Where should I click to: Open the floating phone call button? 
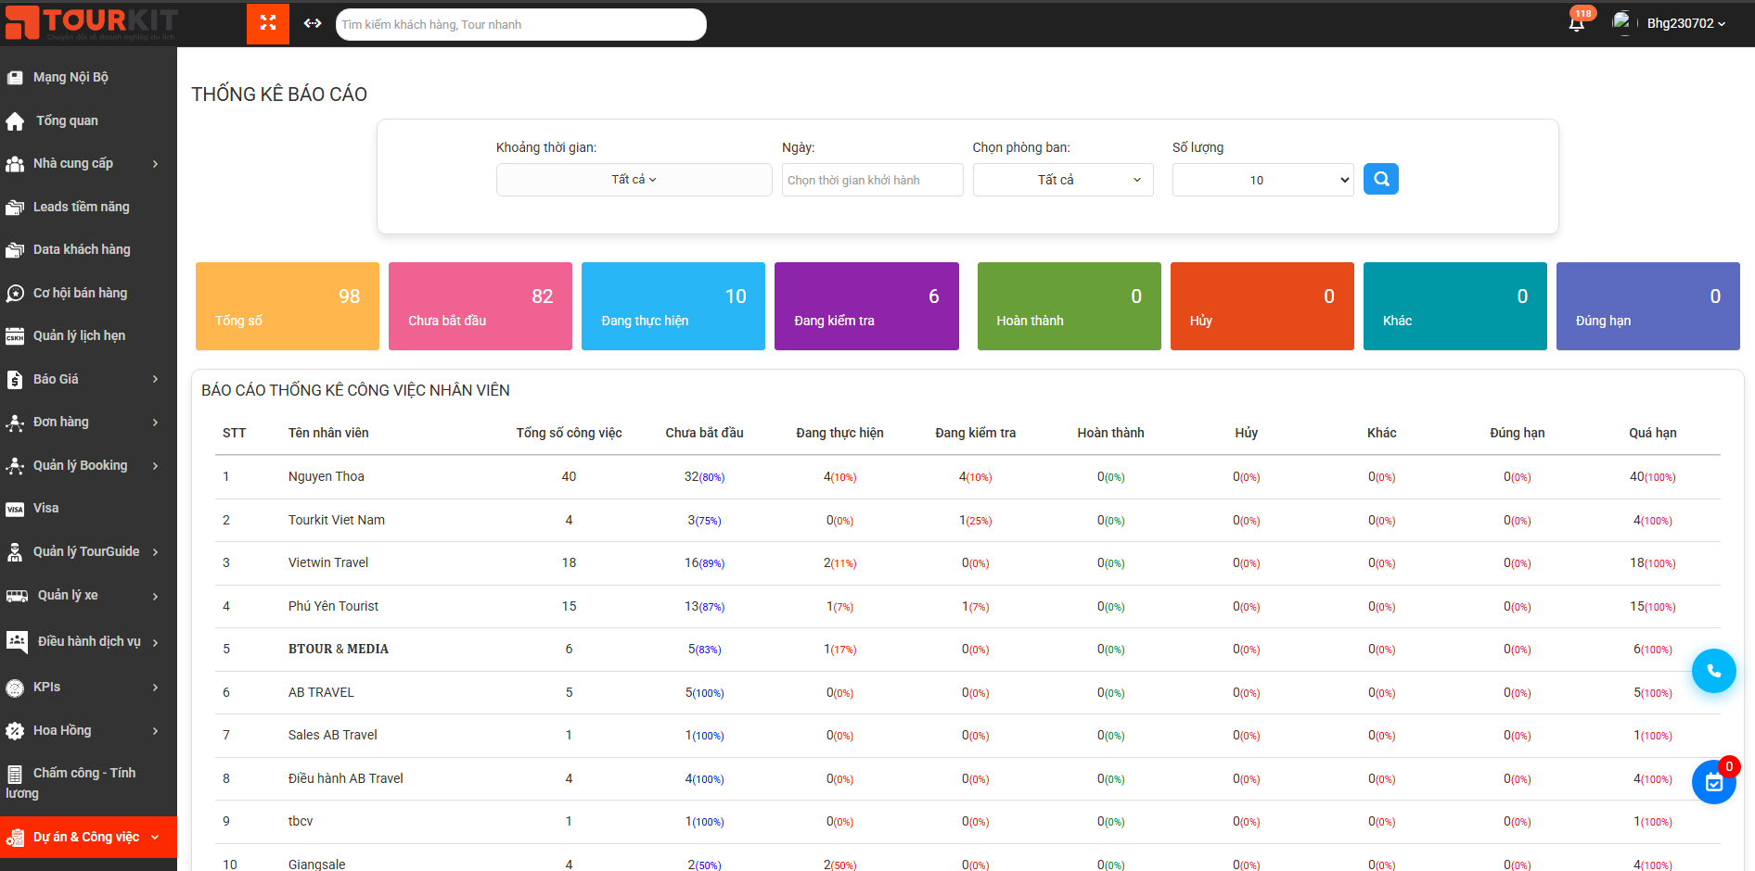pos(1713,671)
